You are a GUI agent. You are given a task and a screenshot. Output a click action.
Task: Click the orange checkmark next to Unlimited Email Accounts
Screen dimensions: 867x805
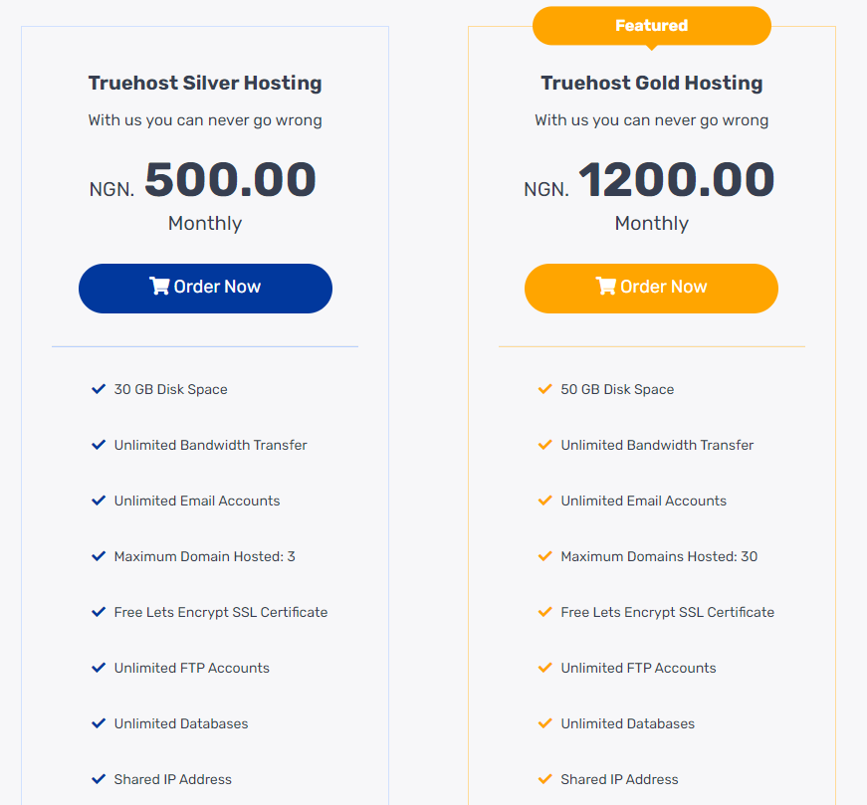pos(544,501)
